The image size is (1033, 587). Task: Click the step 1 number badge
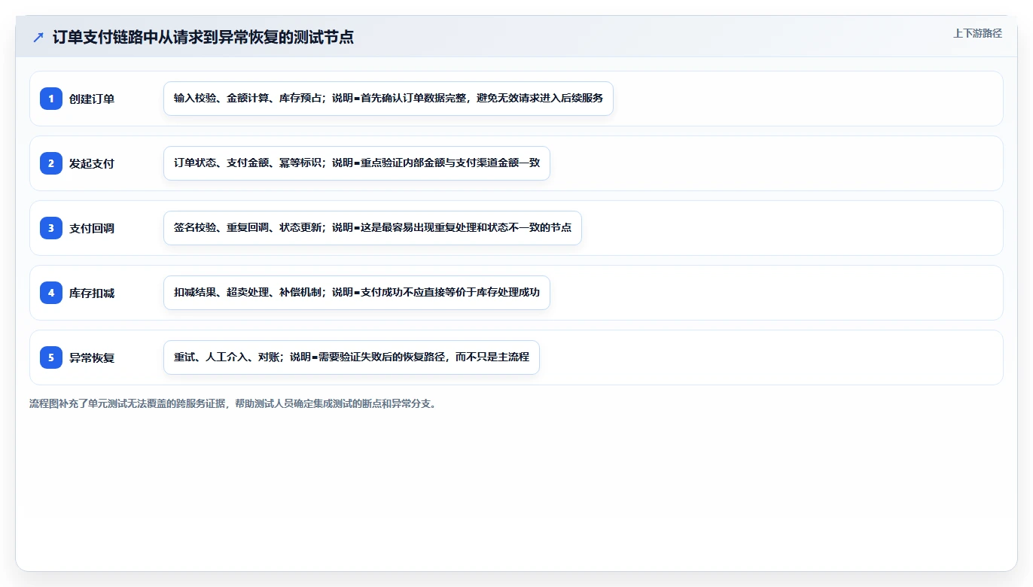51,99
